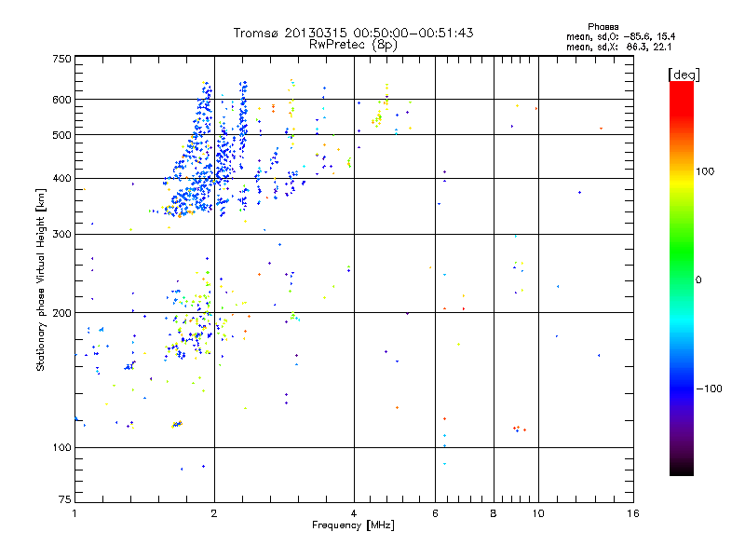Image resolution: width=745 pixels, height=559 pixels.
Task: Click the '300' height axis label
Action: tap(61, 235)
